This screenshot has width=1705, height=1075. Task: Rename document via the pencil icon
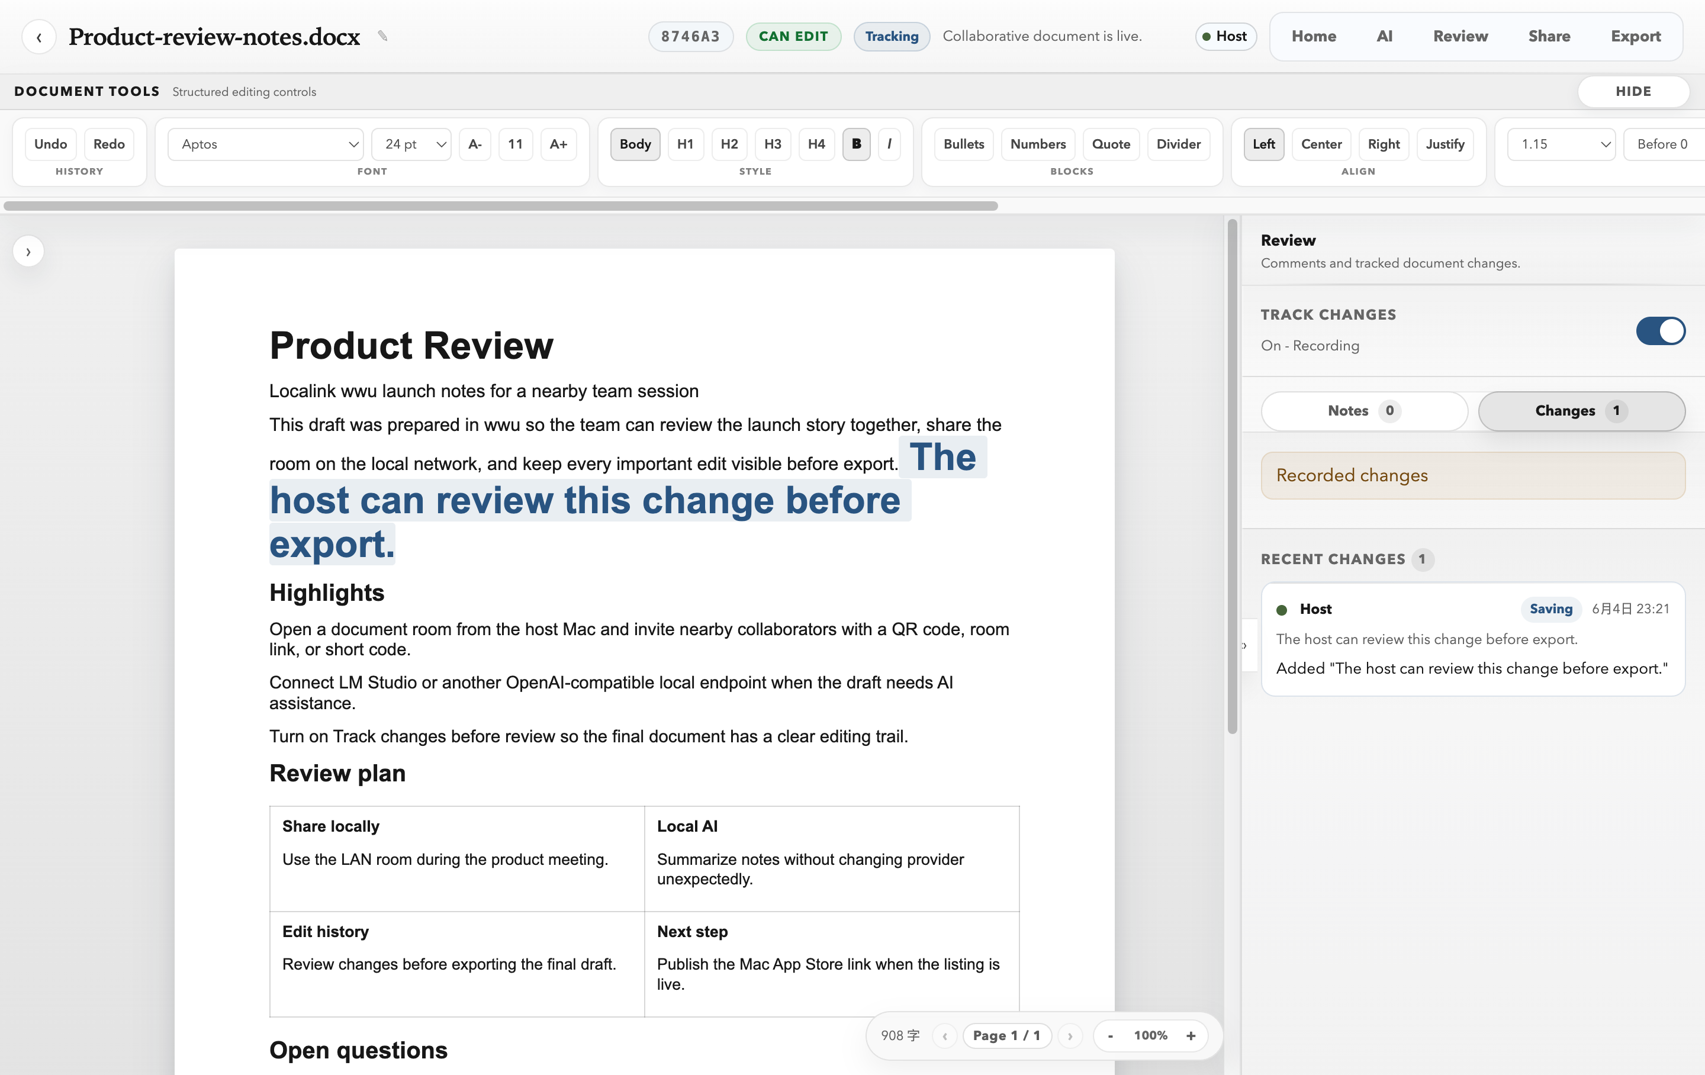(x=382, y=36)
